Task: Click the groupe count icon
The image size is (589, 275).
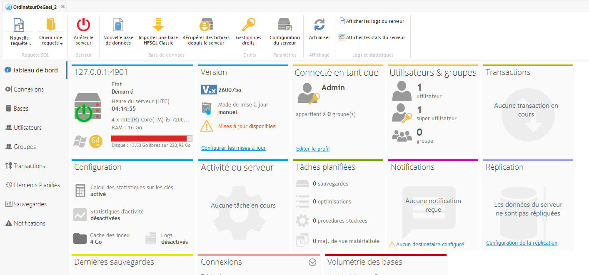Action: pyautogui.click(x=402, y=136)
